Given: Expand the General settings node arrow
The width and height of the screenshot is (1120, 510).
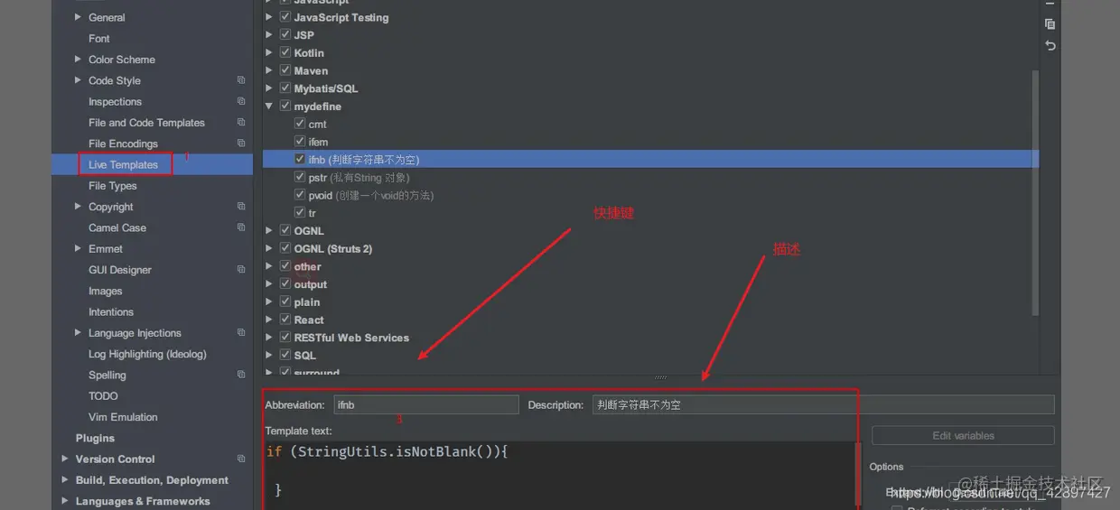Looking at the screenshot, I should [78, 17].
